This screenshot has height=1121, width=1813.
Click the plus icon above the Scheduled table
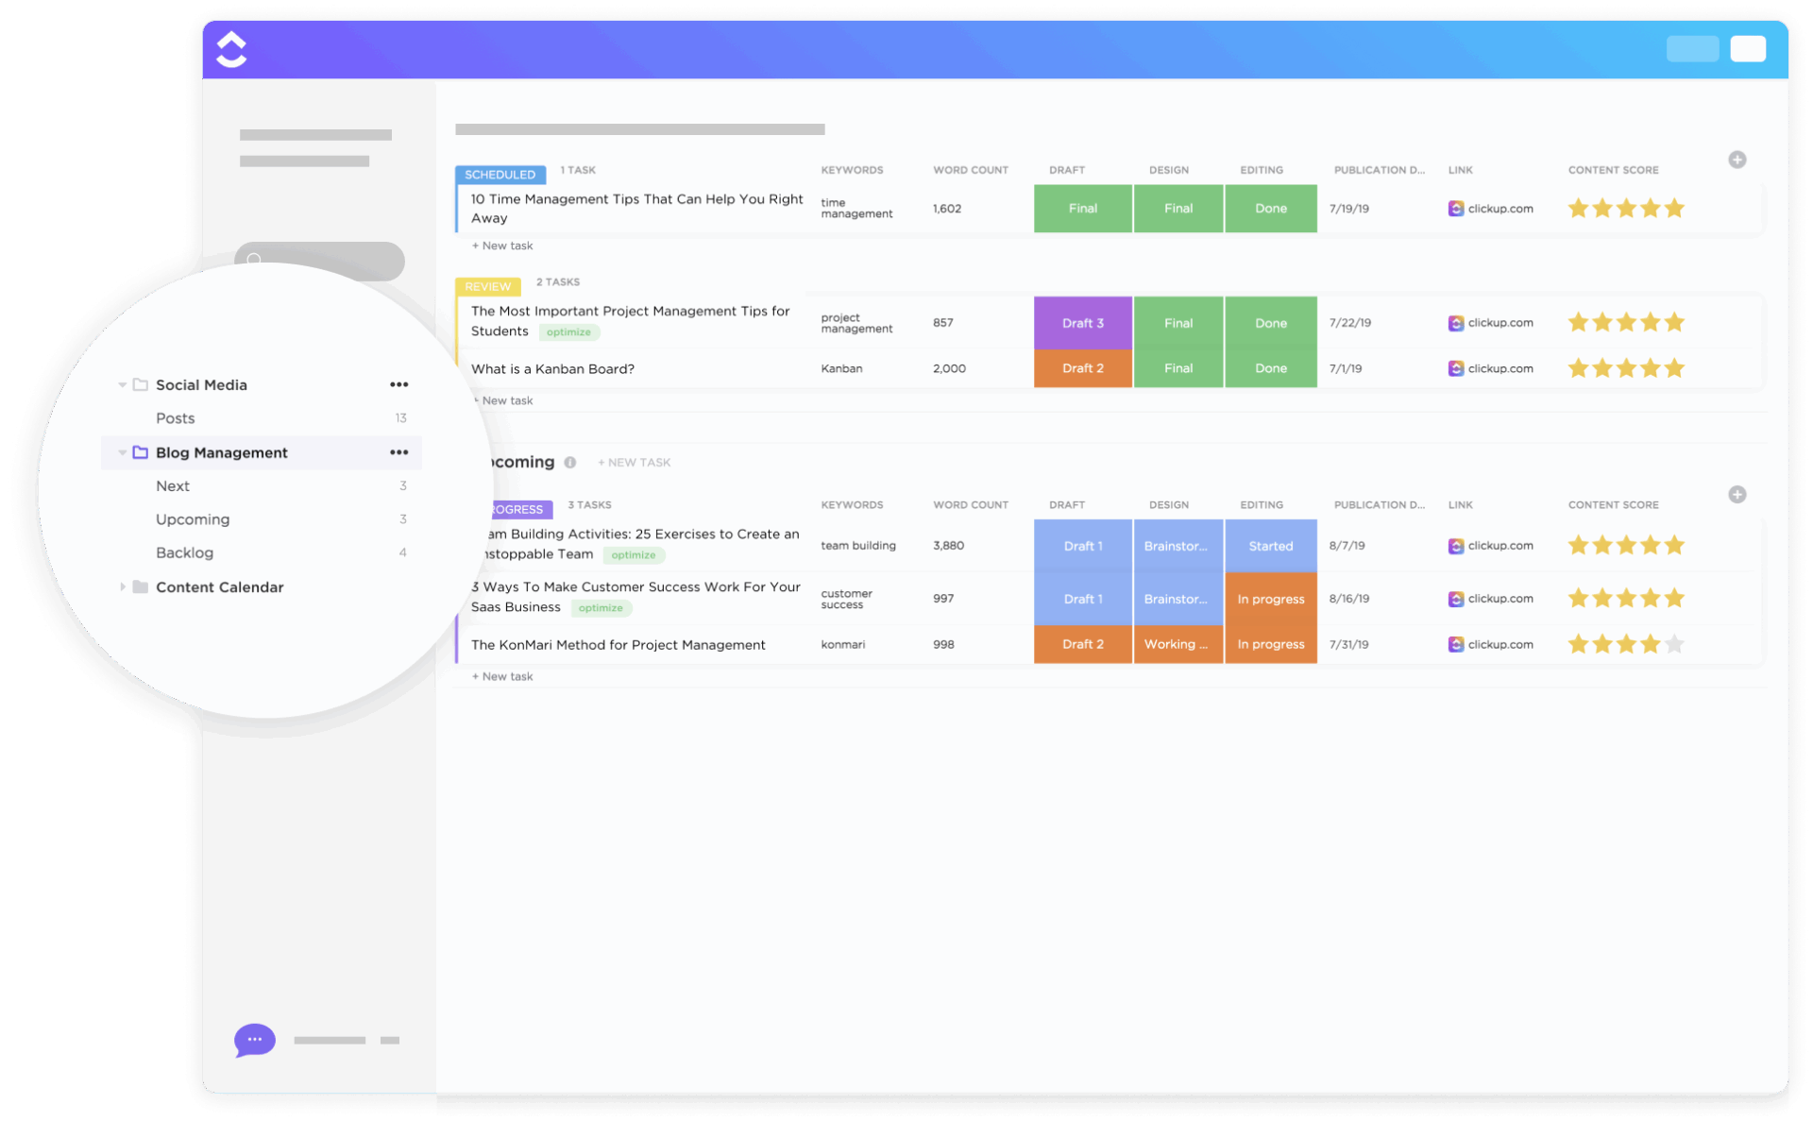click(1737, 160)
